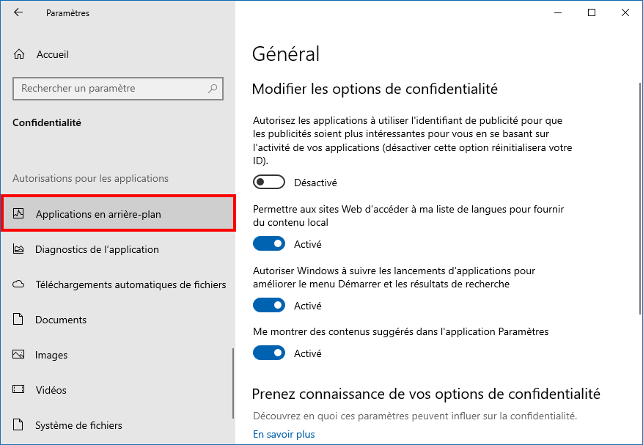Select the Applications en arrière-plan icon
Viewport: 643px width, 445px height.
click(18, 213)
